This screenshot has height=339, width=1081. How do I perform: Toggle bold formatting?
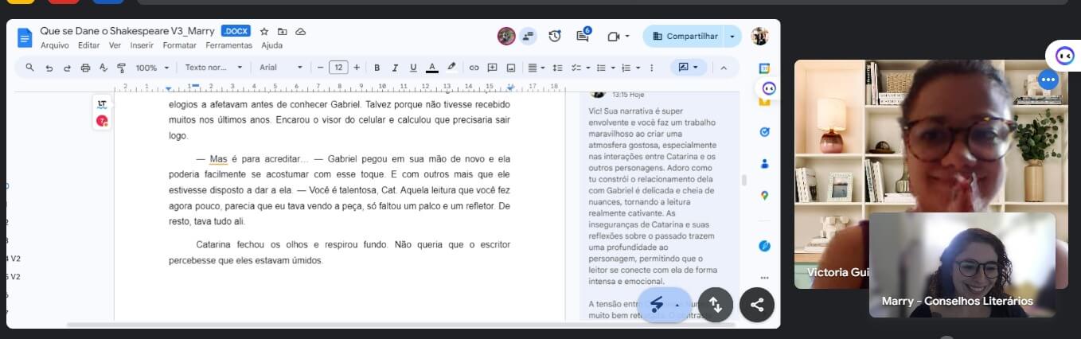tap(377, 68)
